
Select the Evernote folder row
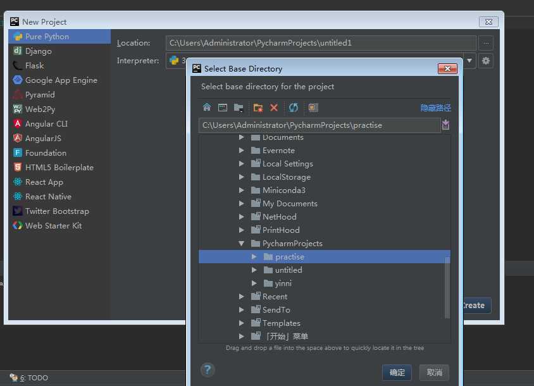(324, 150)
